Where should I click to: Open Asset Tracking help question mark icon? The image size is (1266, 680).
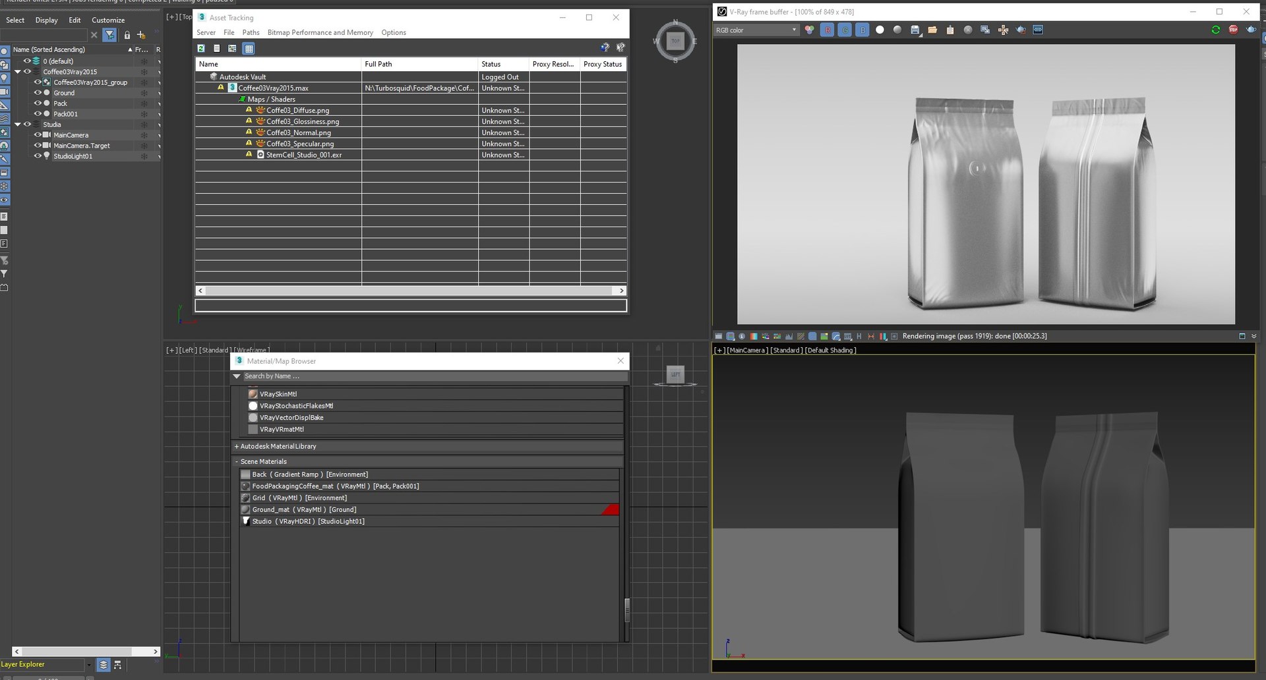coord(605,47)
